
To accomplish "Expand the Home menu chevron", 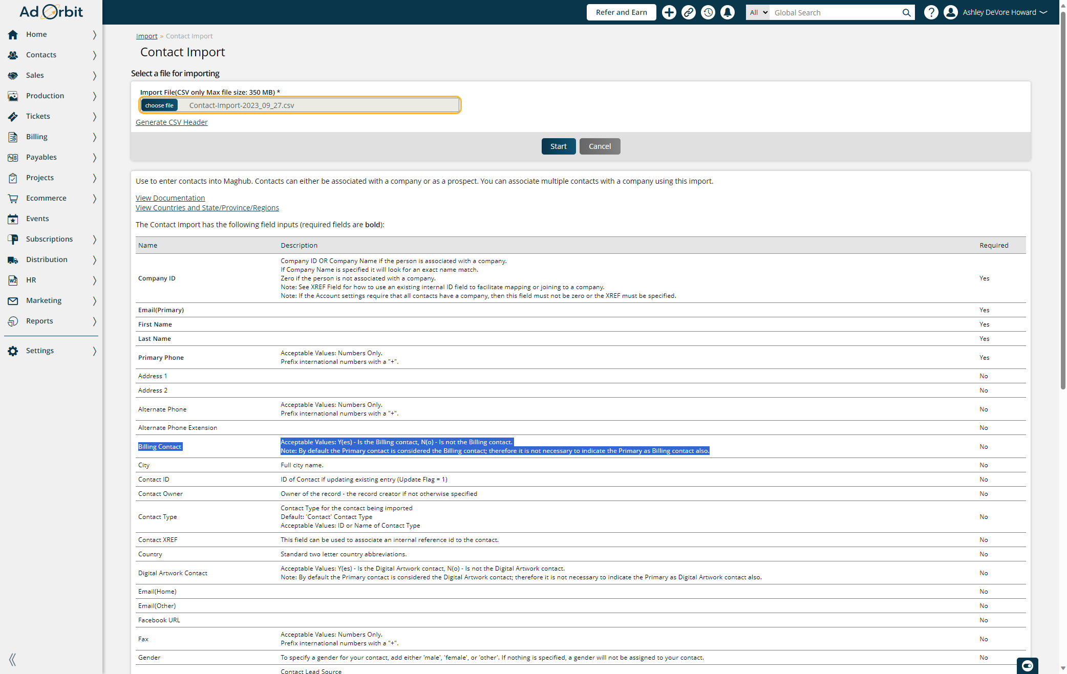I will coord(94,34).
